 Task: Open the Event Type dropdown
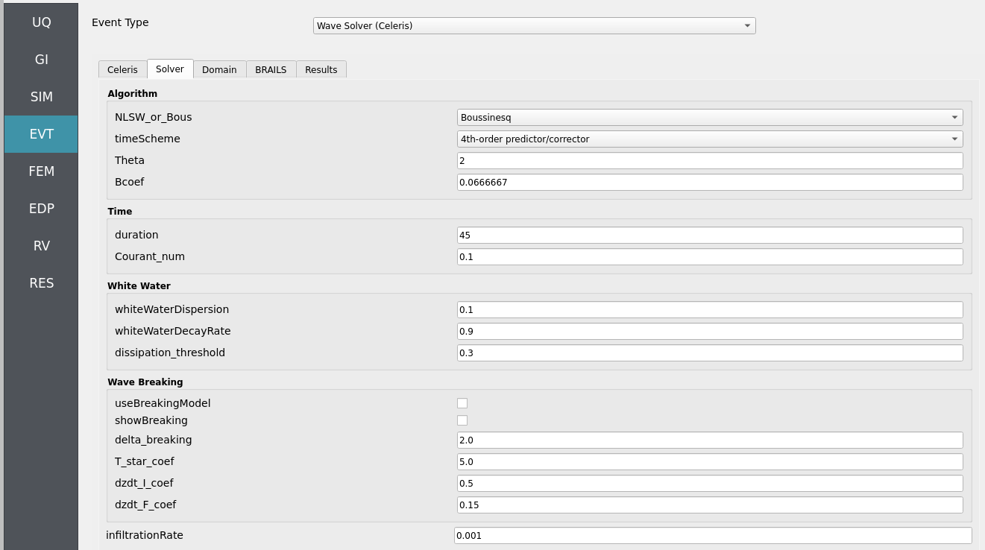click(x=534, y=25)
